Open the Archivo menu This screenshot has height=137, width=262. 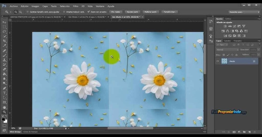tap(14, 6)
